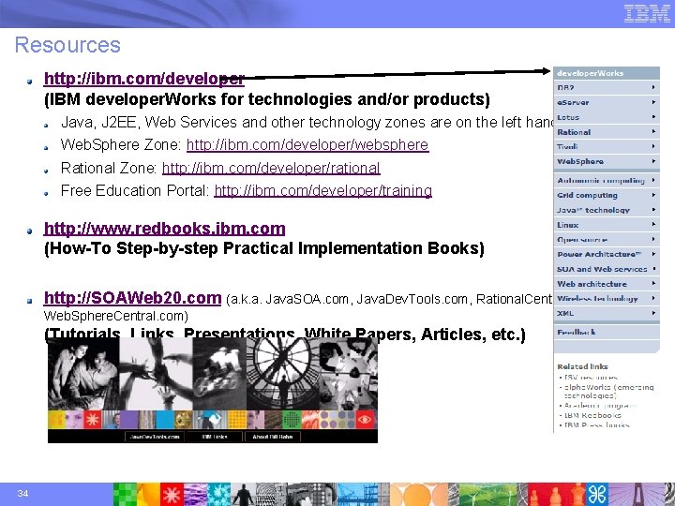Click the JavaDevTools.com banner button

[155, 437]
